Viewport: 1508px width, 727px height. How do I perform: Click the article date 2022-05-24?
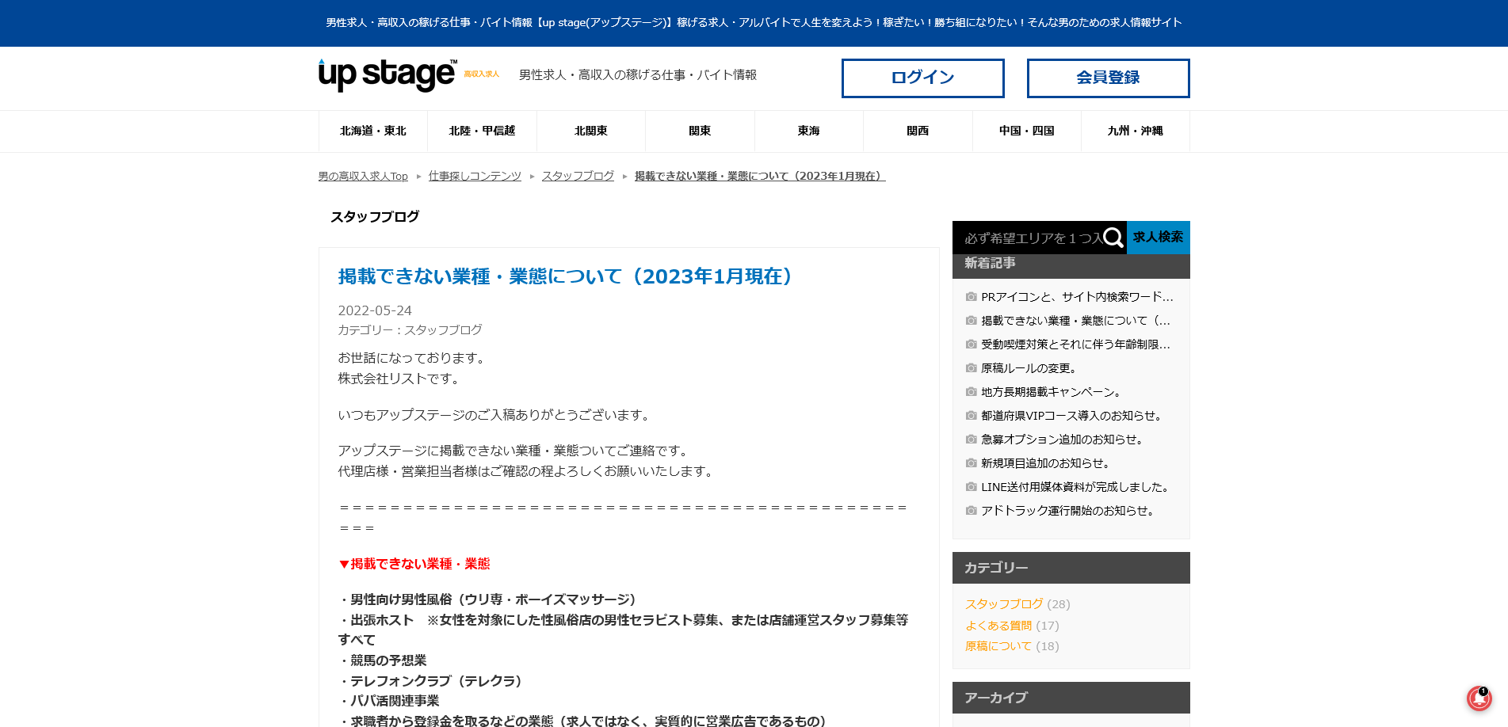(x=375, y=310)
